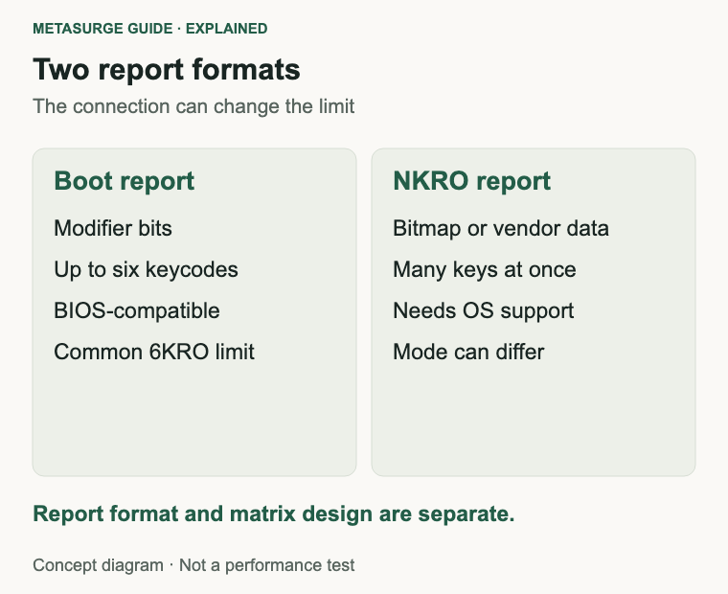Click the 'Mode can differ' line
The image size is (728, 594).
click(x=468, y=352)
